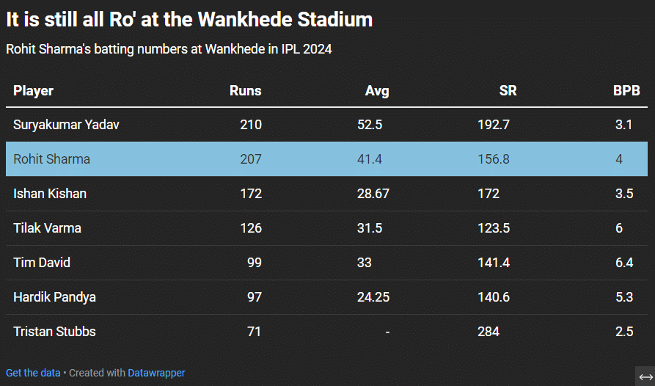655x386 pixels.
Task: Click the horizontal resize arrows icon
Action: point(645,376)
